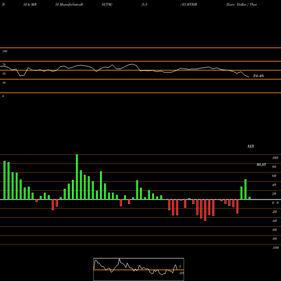Click the 70 label on RSI axis
Viewport: 281px width, 281px height.
(4, 65)
